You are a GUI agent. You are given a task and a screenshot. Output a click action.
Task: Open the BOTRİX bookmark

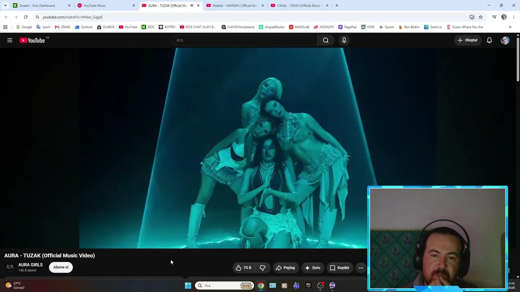[167, 27]
